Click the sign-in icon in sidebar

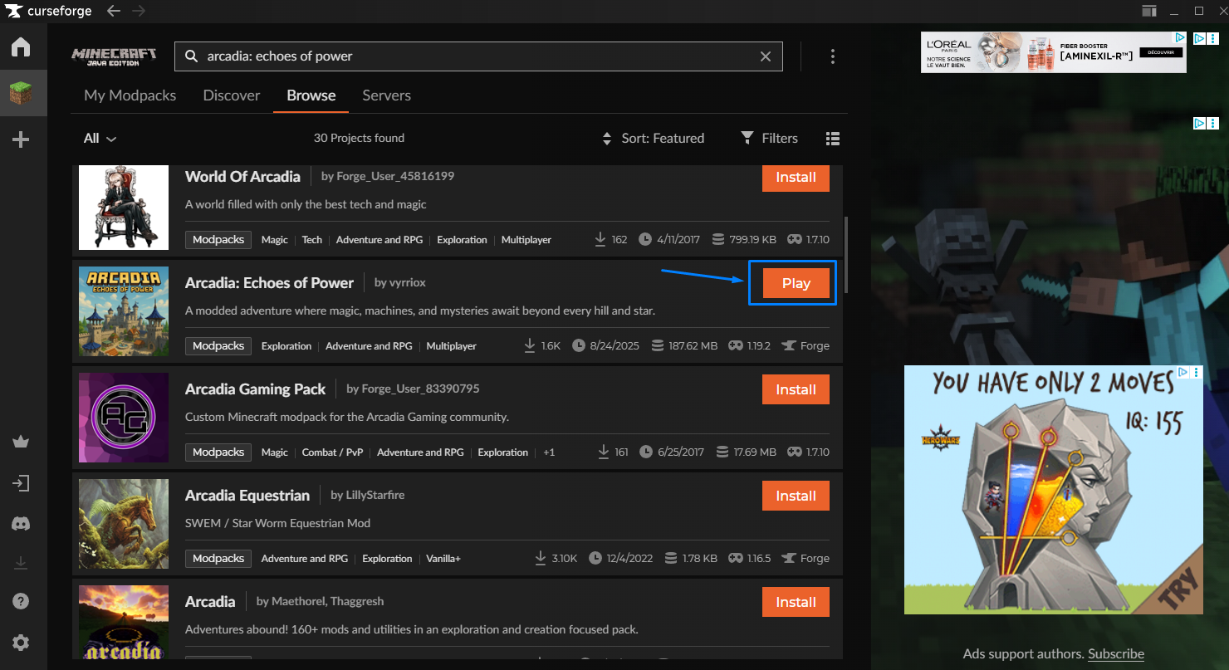click(21, 483)
